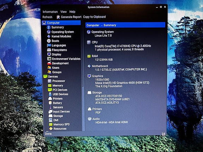This screenshot has width=203, height=152.
Task: Select Languages in the tree
Action: (x=59, y=45)
